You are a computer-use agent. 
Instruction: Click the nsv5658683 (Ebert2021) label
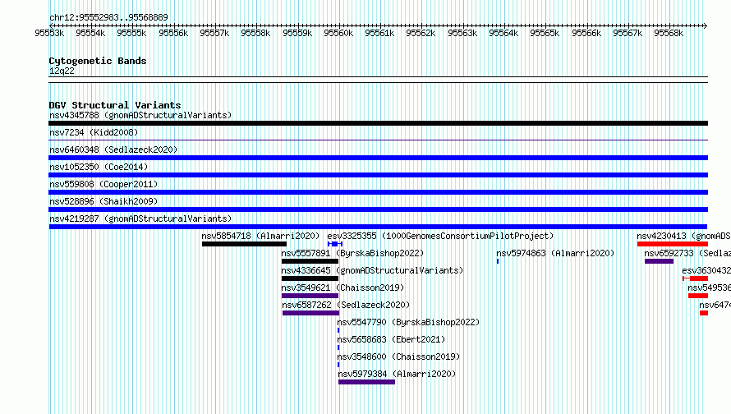(391, 339)
